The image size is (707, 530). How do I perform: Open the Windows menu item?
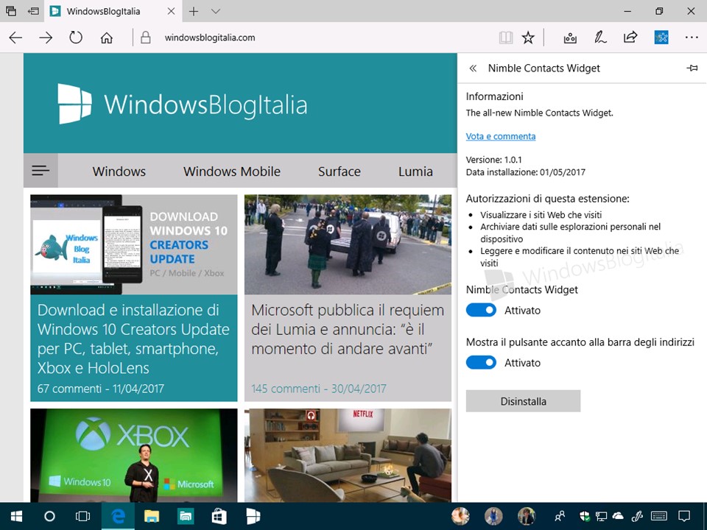119,172
